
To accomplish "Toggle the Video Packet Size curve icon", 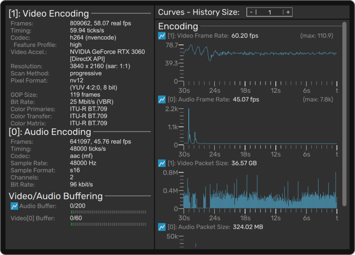I will [x=162, y=163].
